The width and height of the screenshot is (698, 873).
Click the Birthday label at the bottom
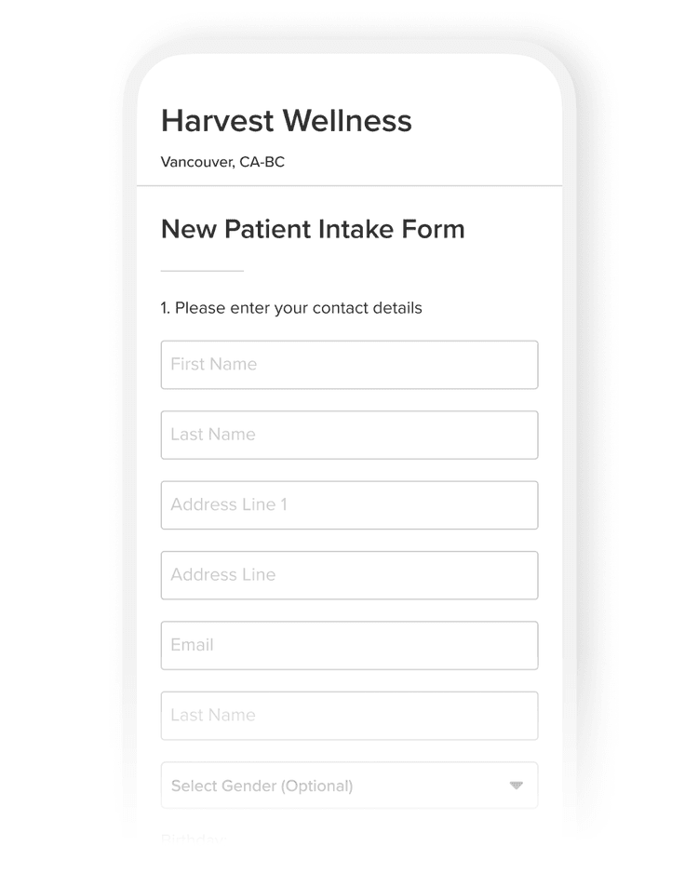(x=193, y=838)
